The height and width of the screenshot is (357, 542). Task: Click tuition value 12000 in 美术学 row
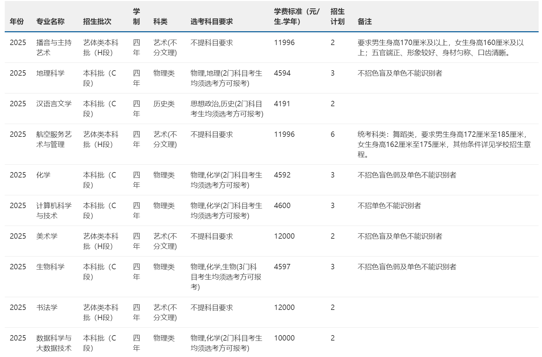(x=284, y=236)
